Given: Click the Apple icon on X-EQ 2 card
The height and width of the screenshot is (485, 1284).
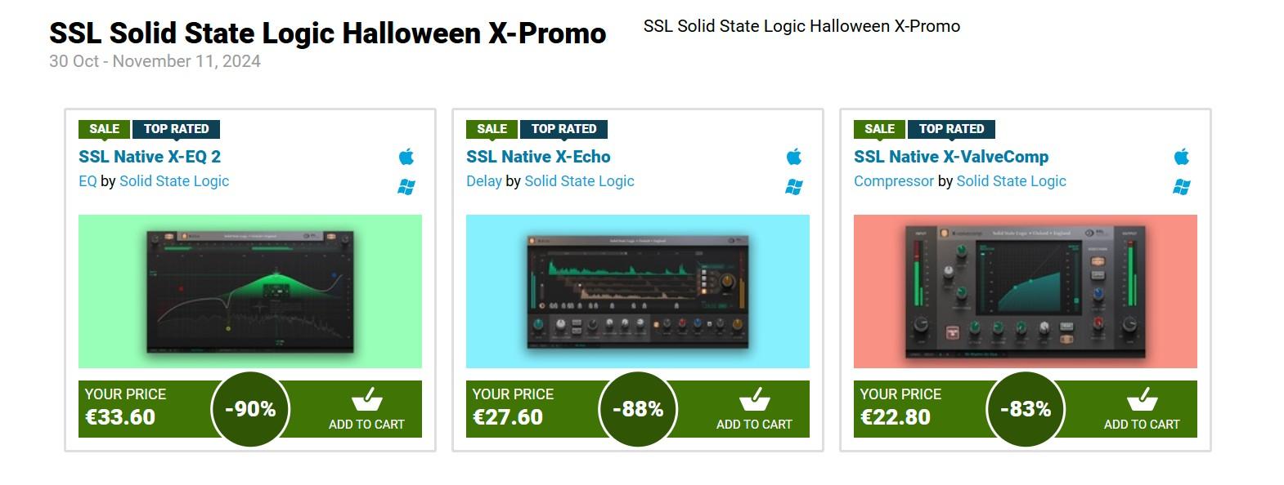Looking at the screenshot, I should (x=406, y=157).
